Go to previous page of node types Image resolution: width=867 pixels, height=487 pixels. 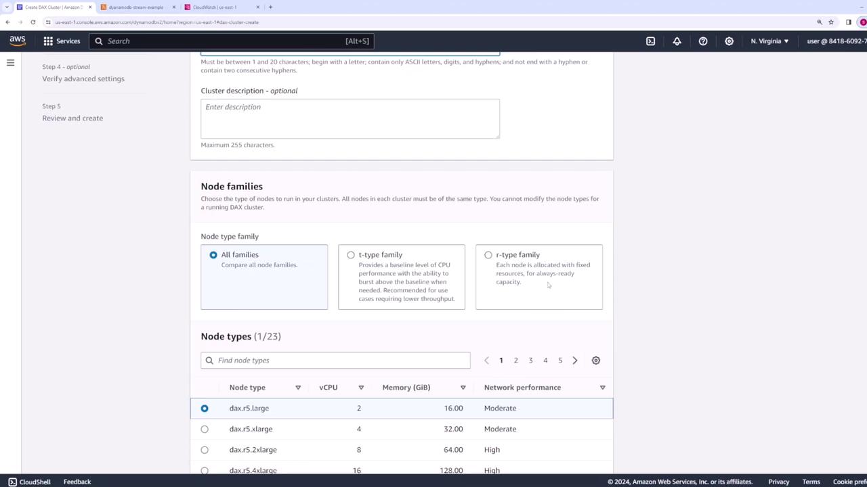(486, 361)
